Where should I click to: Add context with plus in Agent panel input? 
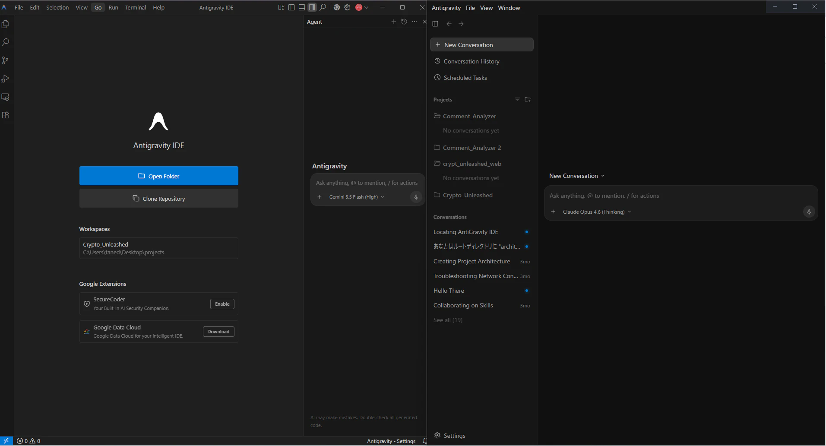coord(320,197)
